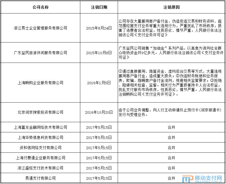The height and width of the screenshot is (184, 226).
Task: Click the date 2015年8月24日
Action: point(99,28)
